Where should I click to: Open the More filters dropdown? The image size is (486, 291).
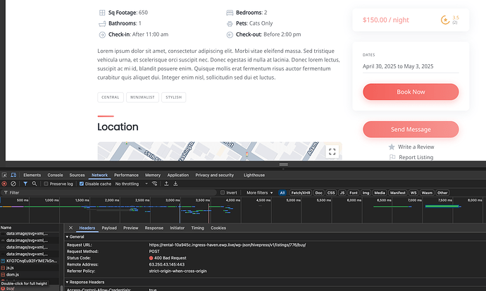(260, 193)
